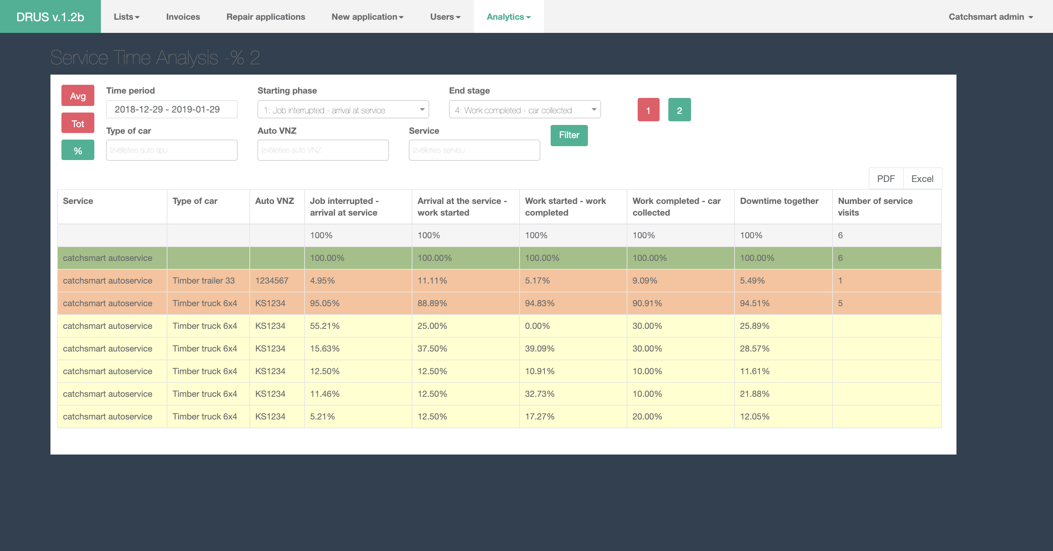Click the 55.21% cell
This screenshot has height=551, width=1053.
[x=358, y=326]
